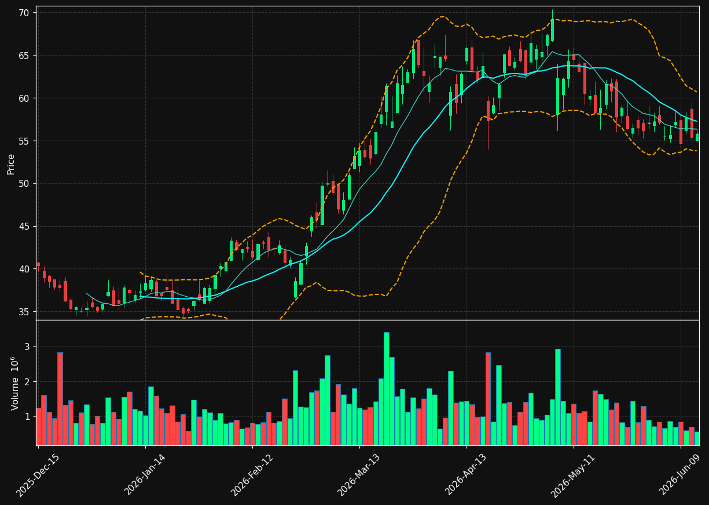Viewport: 709px width, 505px height.
Task: Select the 2025-Dec-15 date label
Action: [x=38, y=475]
